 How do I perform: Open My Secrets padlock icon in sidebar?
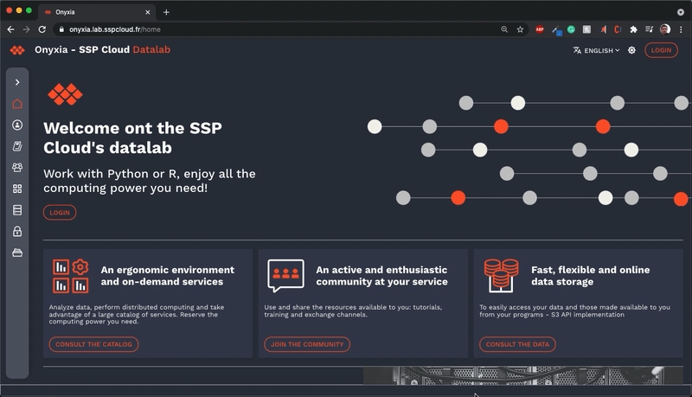[x=17, y=232]
